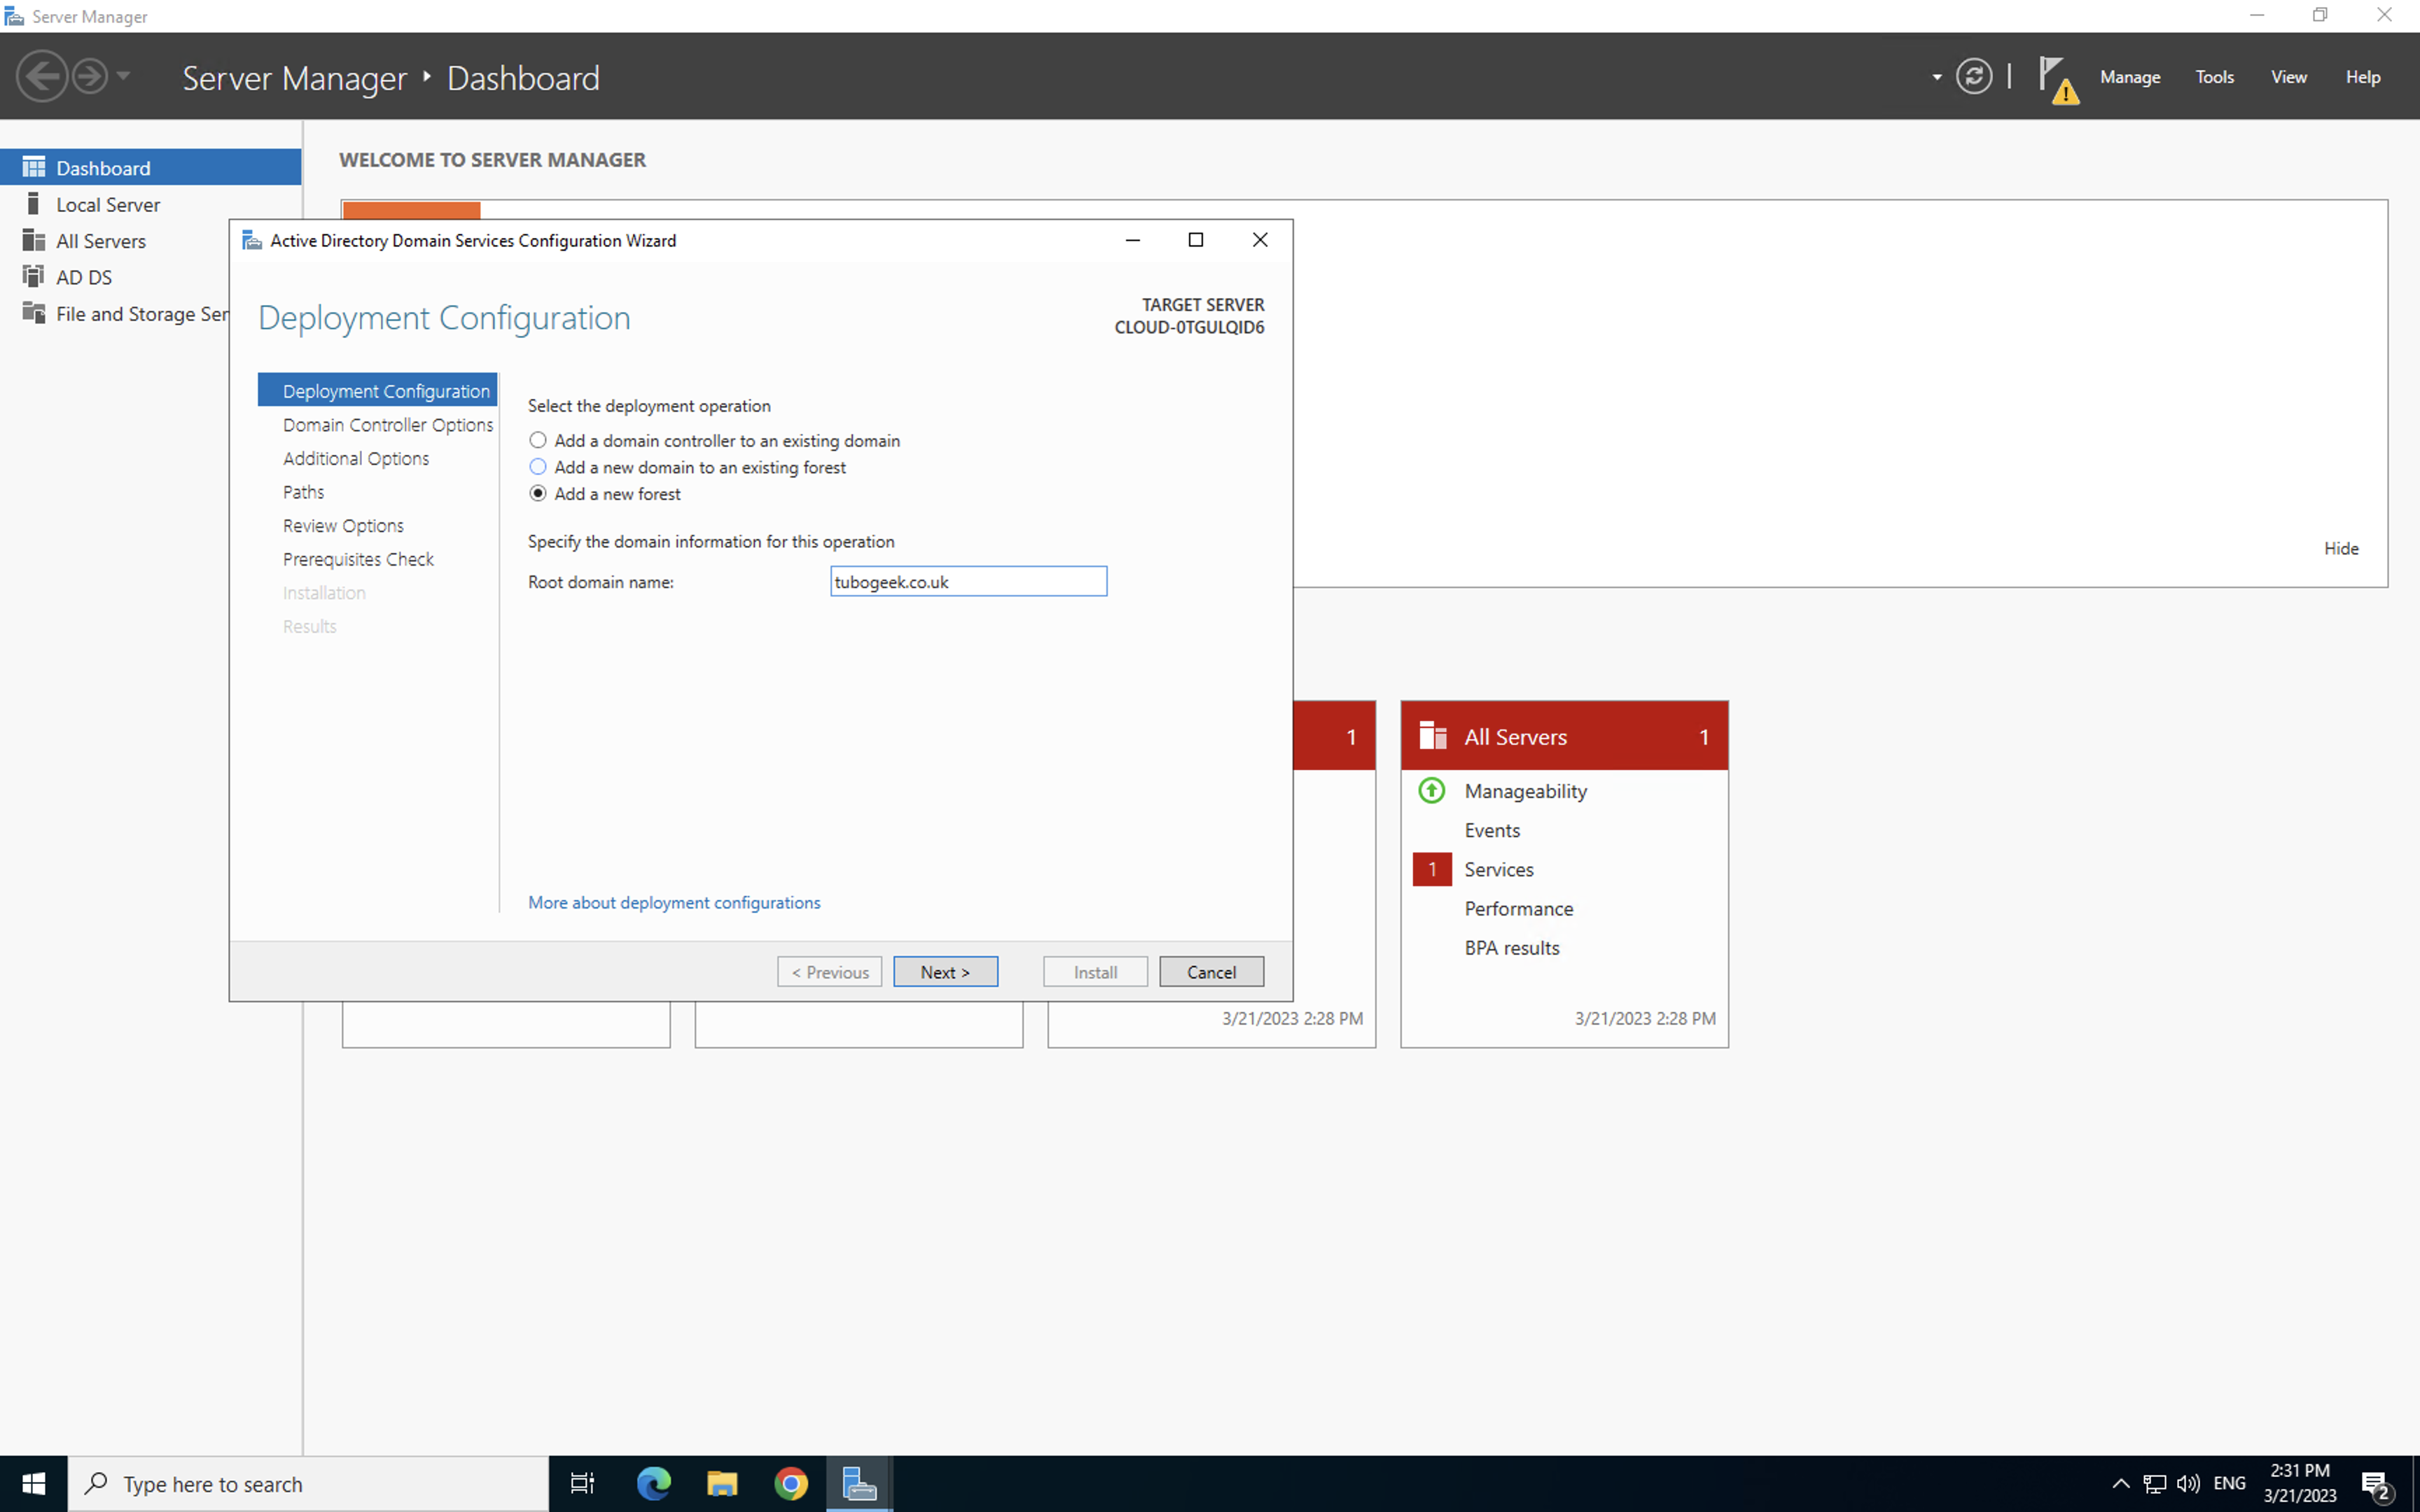Open Manageability in All Servers tile
2420x1512 pixels.
pyautogui.click(x=1525, y=790)
